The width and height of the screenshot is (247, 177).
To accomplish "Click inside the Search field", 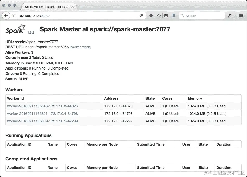I will pyautogui.click(x=203, y=16).
